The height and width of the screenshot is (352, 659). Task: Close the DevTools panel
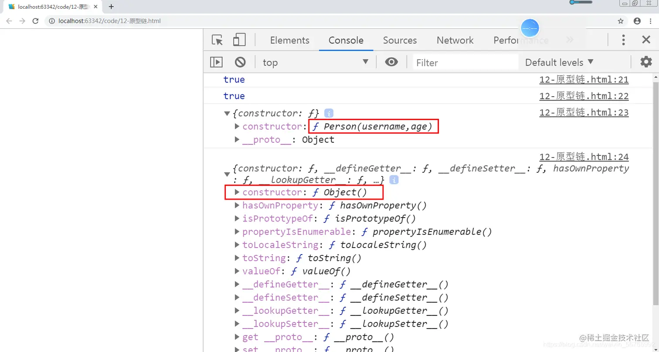(x=646, y=40)
